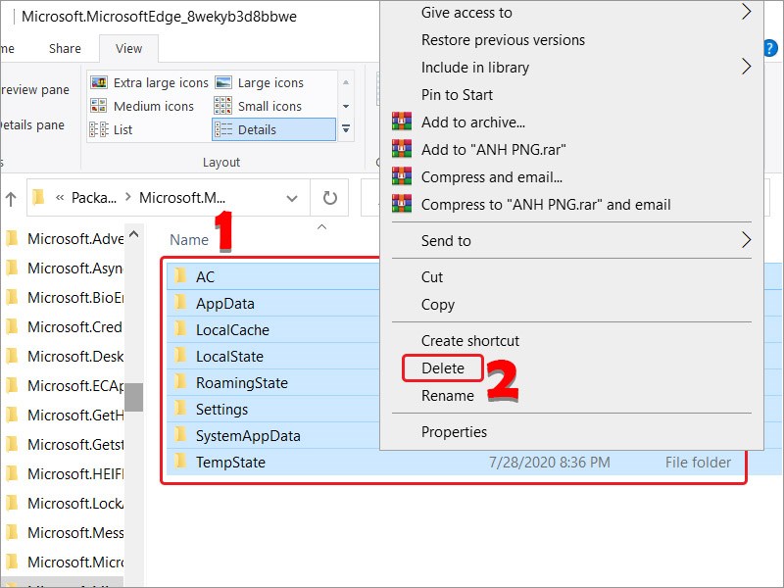The image size is (784, 588).
Task: Click WinRAR icon beside Add to archive
Action: tap(402, 122)
